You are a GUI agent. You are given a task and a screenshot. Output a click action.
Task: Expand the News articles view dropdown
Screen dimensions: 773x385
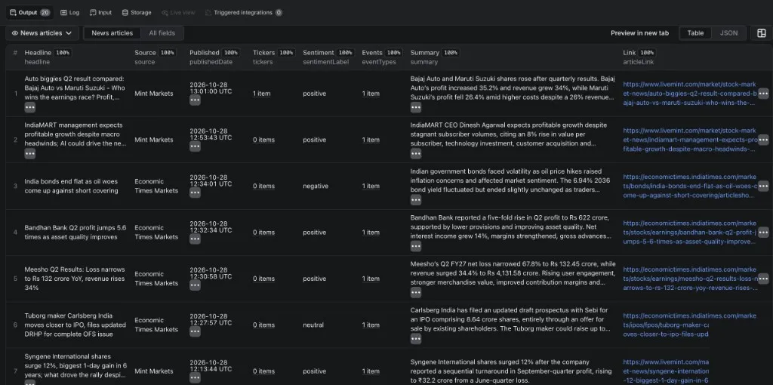point(42,33)
